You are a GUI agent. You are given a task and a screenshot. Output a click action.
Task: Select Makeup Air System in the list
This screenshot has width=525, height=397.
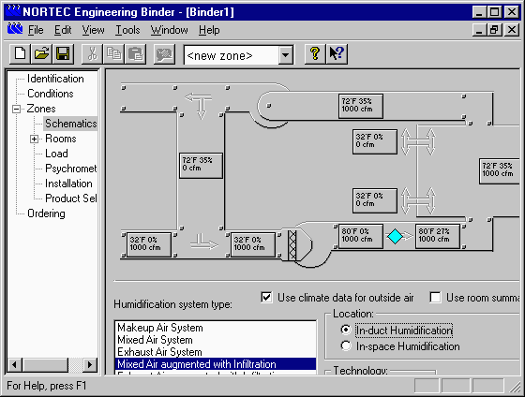pyautogui.click(x=216, y=328)
